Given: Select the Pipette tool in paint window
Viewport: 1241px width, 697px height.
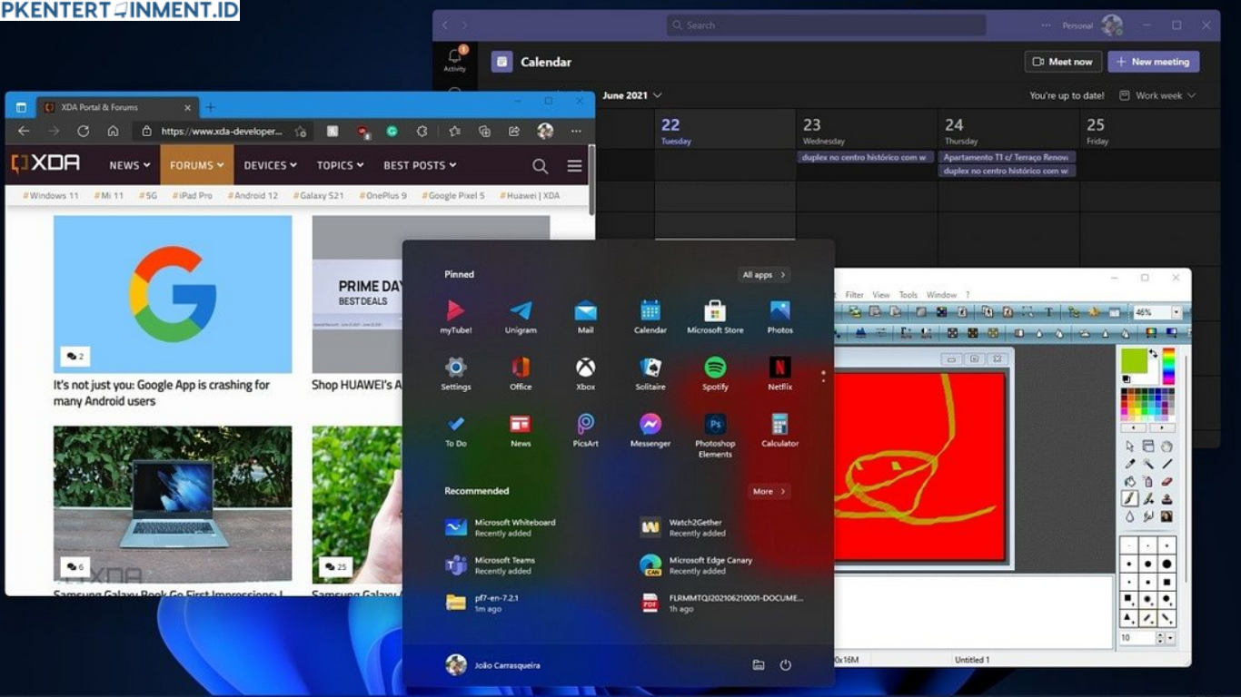Looking at the screenshot, I should pyautogui.click(x=1130, y=464).
